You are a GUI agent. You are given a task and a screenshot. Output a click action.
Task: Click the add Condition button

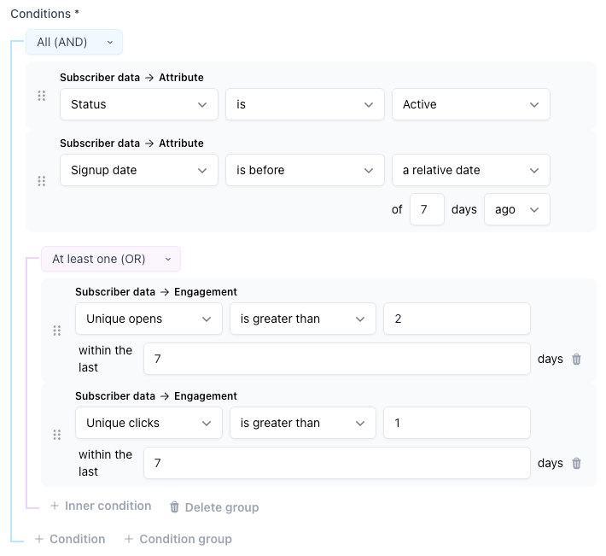tap(70, 539)
